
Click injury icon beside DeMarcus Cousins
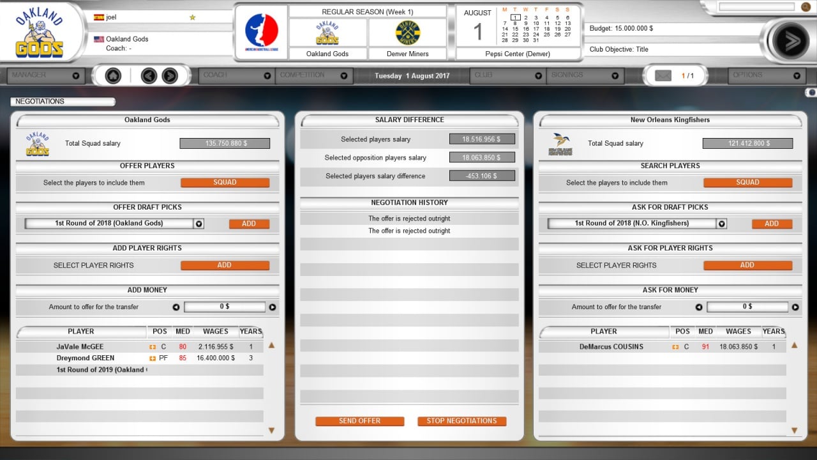[675, 347]
